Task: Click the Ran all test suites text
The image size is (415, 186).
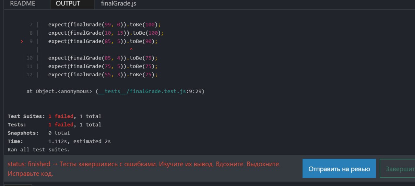Action: [x=39, y=150]
